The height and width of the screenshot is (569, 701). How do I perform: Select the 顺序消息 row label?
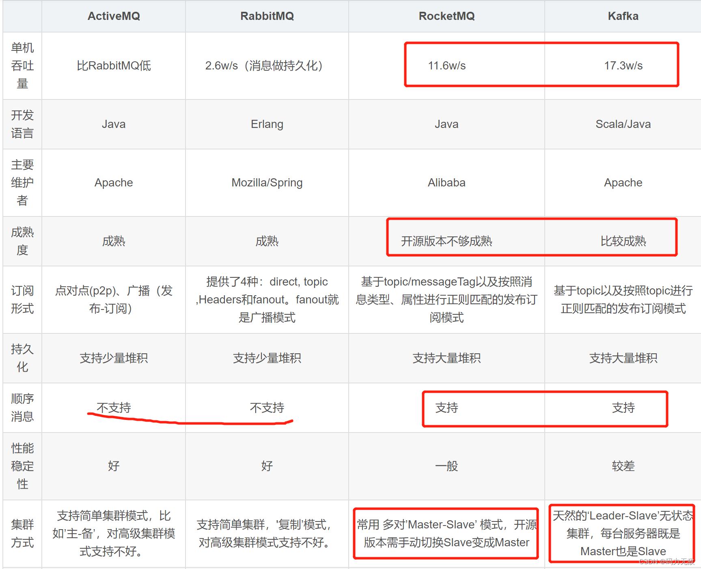click(22, 408)
